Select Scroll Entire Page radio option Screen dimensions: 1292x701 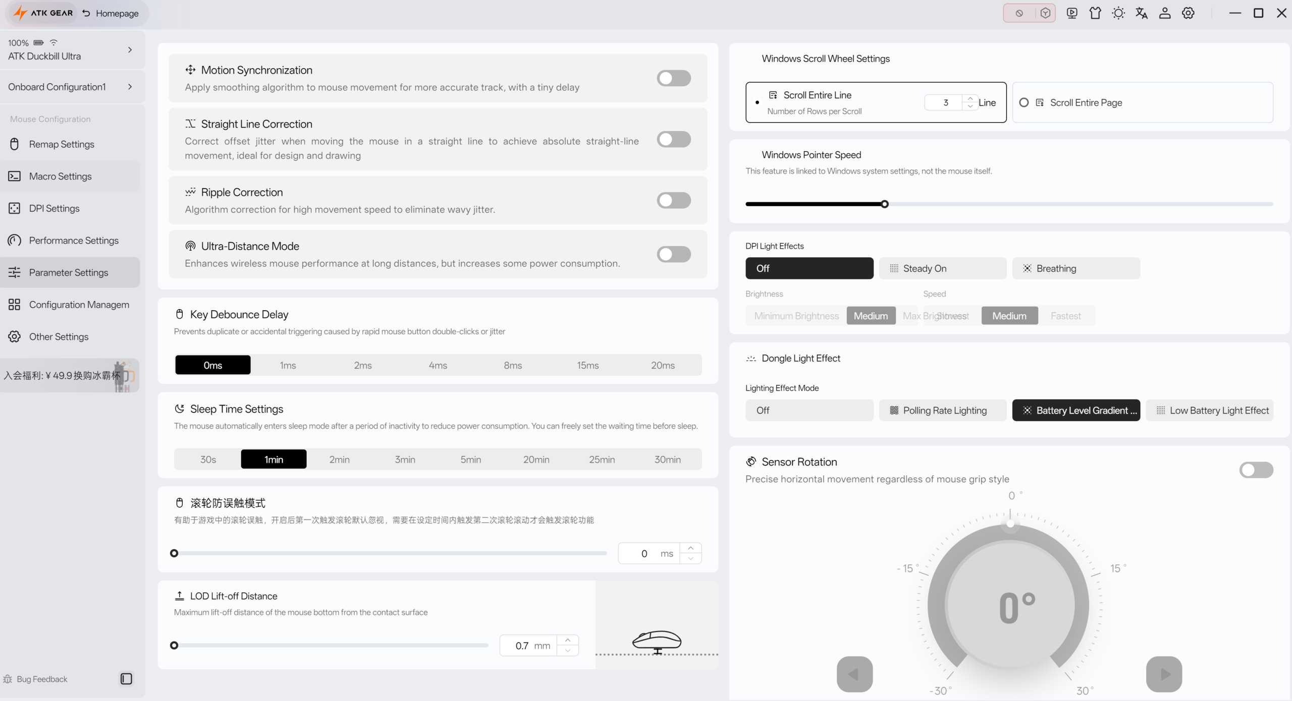point(1024,102)
